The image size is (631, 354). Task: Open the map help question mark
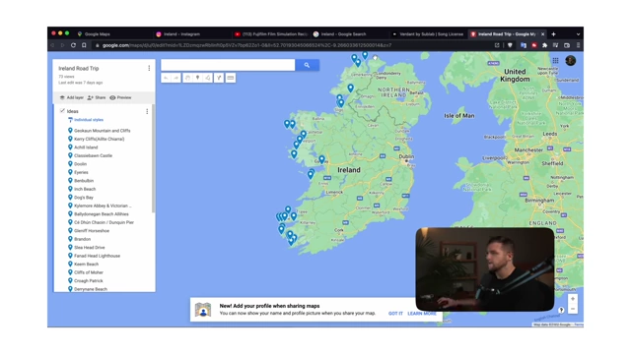tap(561, 310)
